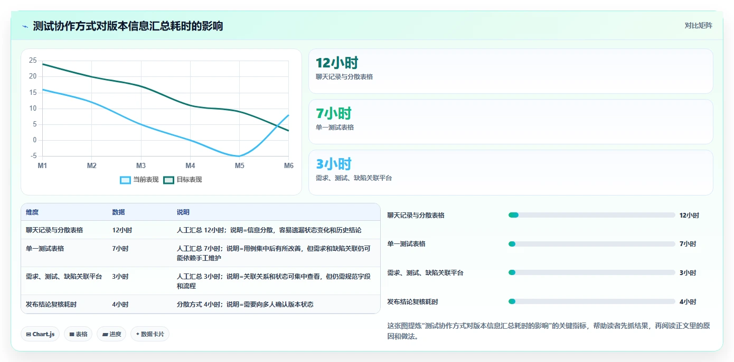This screenshot has height=362, width=734.
Task: Click the 数据卡片 chip star icon
Action: coord(138,334)
